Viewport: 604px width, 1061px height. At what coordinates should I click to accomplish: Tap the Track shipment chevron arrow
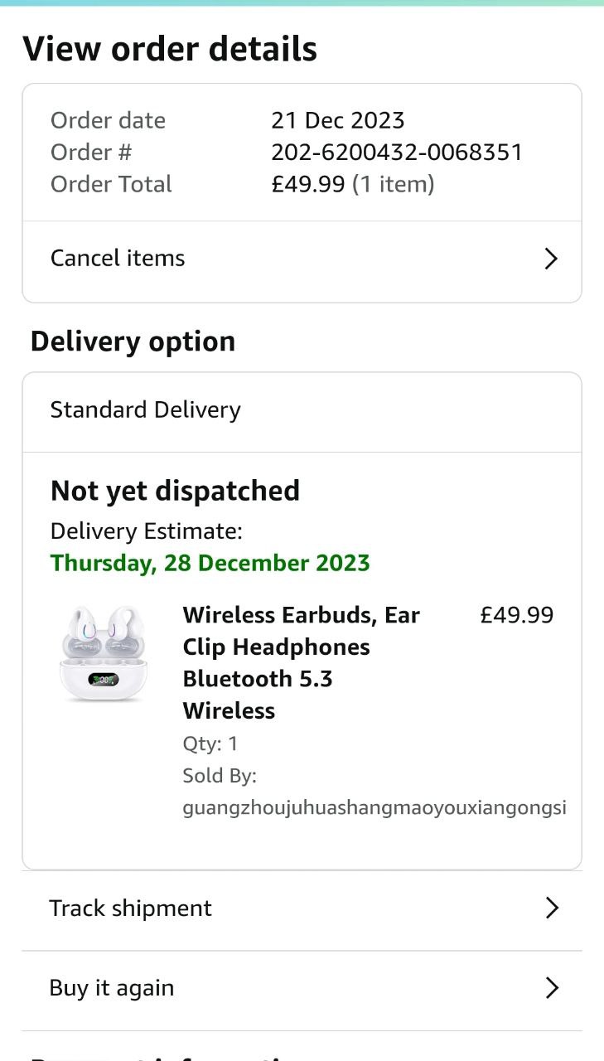tap(552, 908)
